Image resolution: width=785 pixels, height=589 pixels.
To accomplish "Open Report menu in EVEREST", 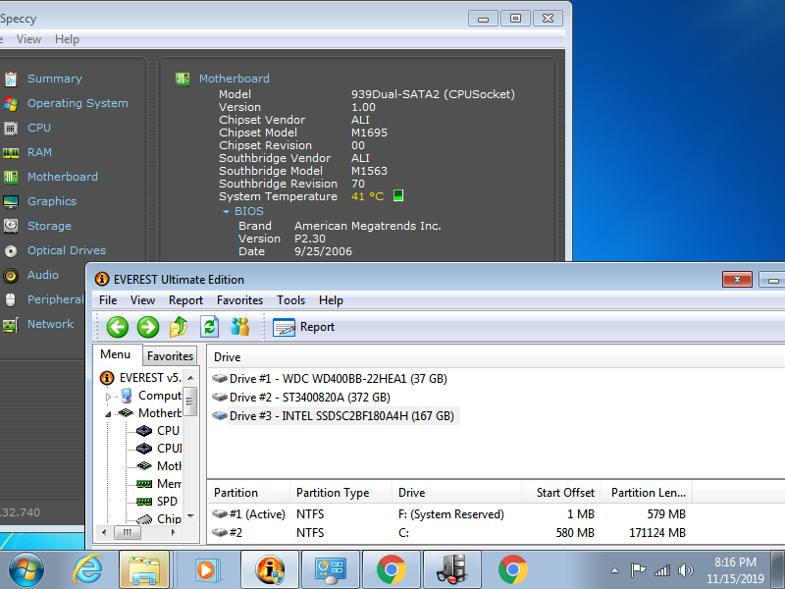I will 185,300.
